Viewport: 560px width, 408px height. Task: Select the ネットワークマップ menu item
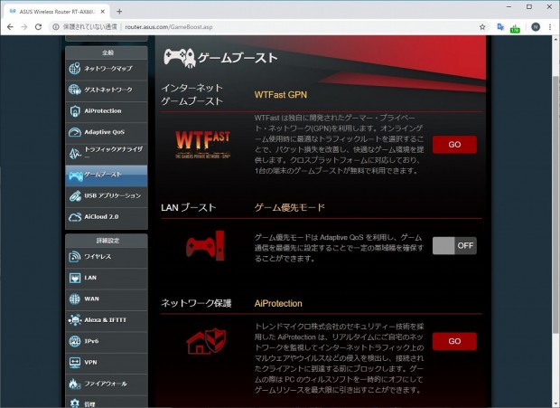(x=107, y=68)
